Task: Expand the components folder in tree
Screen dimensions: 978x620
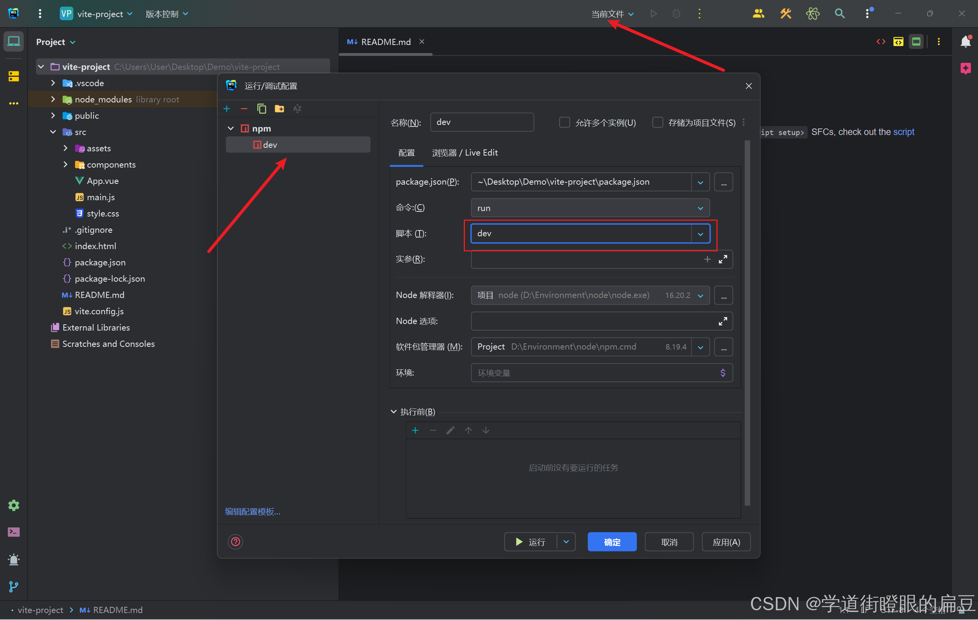Action: tap(65, 165)
